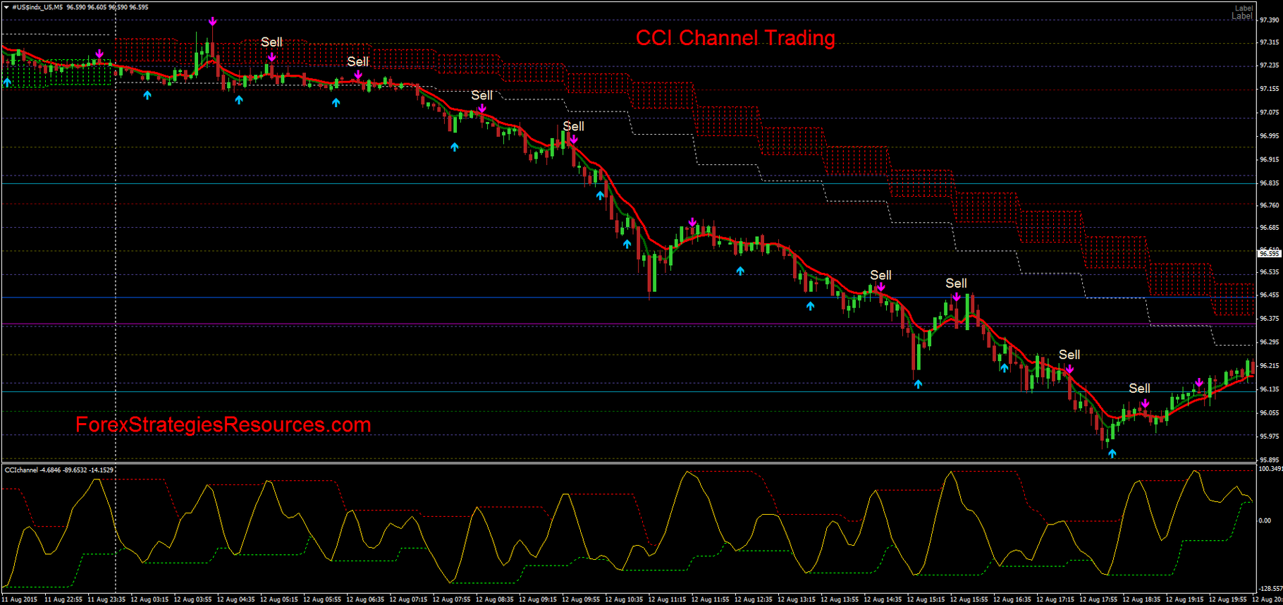
Task: Click the 12 Aug 15:15 time label
Action: pos(926,599)
